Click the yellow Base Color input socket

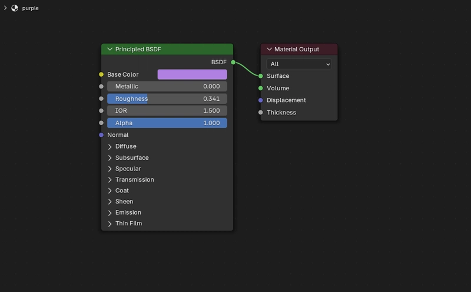click(x=101, y=74)
